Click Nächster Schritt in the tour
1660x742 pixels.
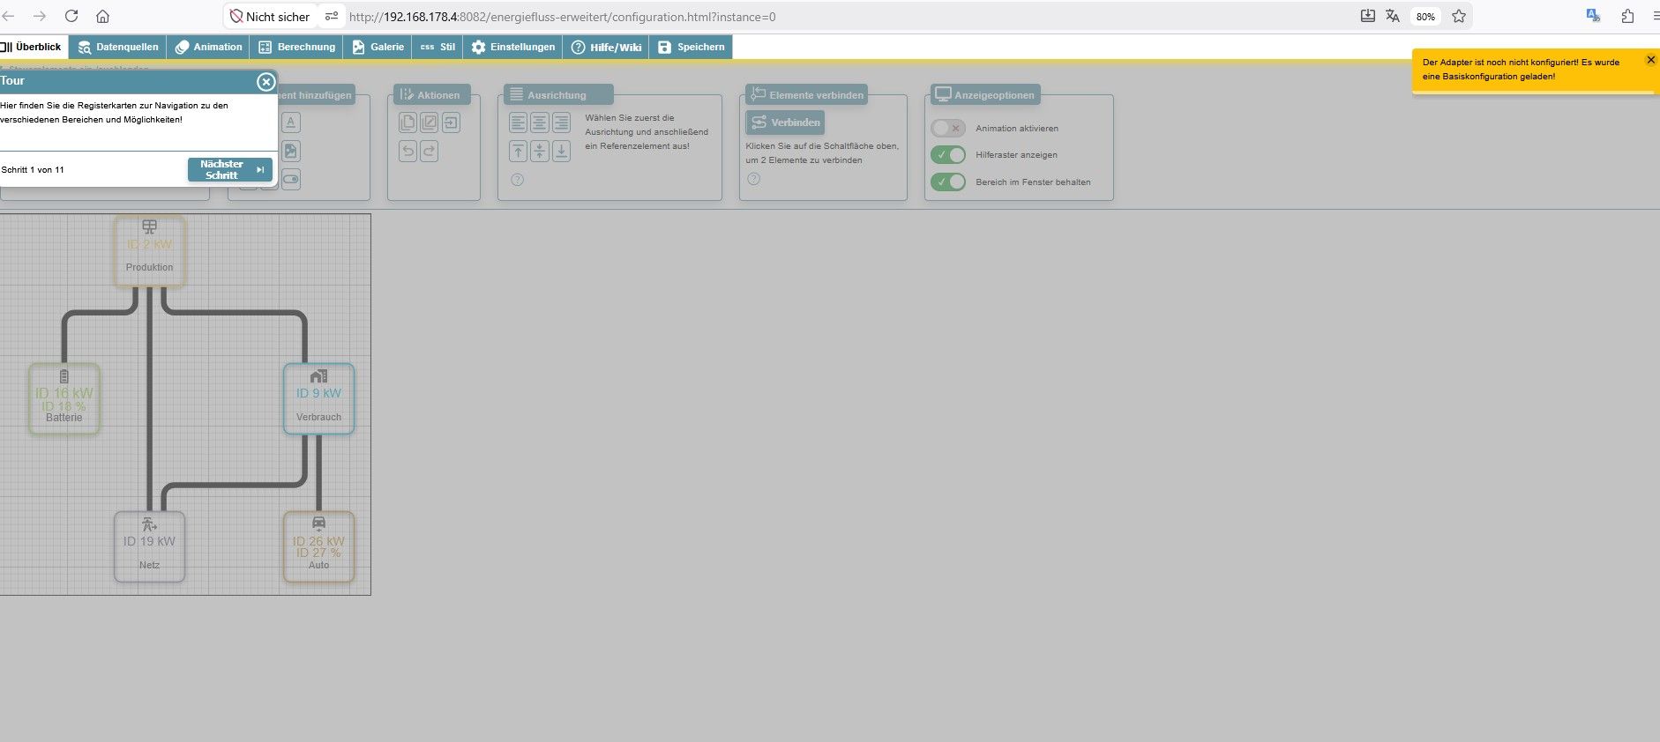point(230,169)
